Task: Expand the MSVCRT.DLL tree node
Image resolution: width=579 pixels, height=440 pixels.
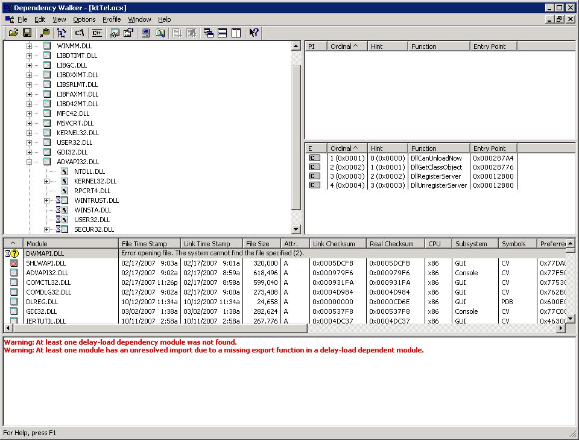Action: point(29,123)
